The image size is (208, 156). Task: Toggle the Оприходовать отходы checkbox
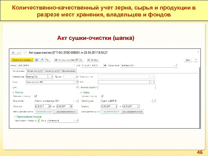[x=39, y=121]
